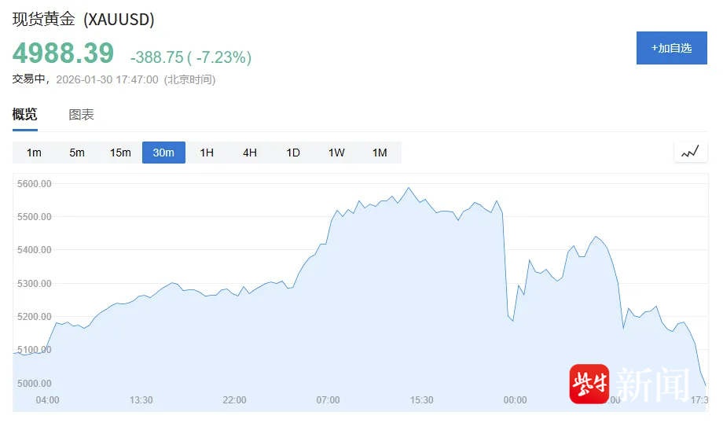The width and height of the screenshot is (723, 423).
Task: Click the 4988.39 price value
Action: (63, 53)
